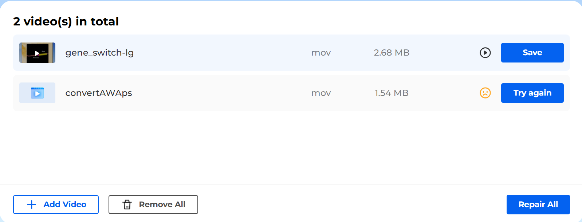Viewport: 582px width, 222px height.
Task: Click the sad face failure icon
Action: tap(485, 93)
